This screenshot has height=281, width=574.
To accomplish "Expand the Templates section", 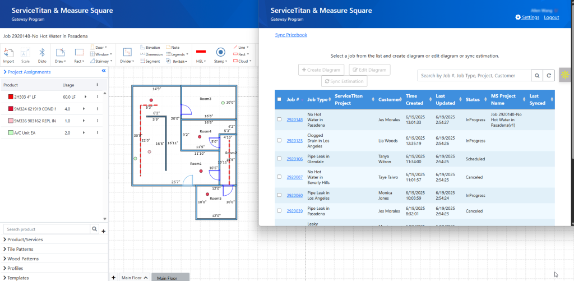I will click(x=16, y=278).
